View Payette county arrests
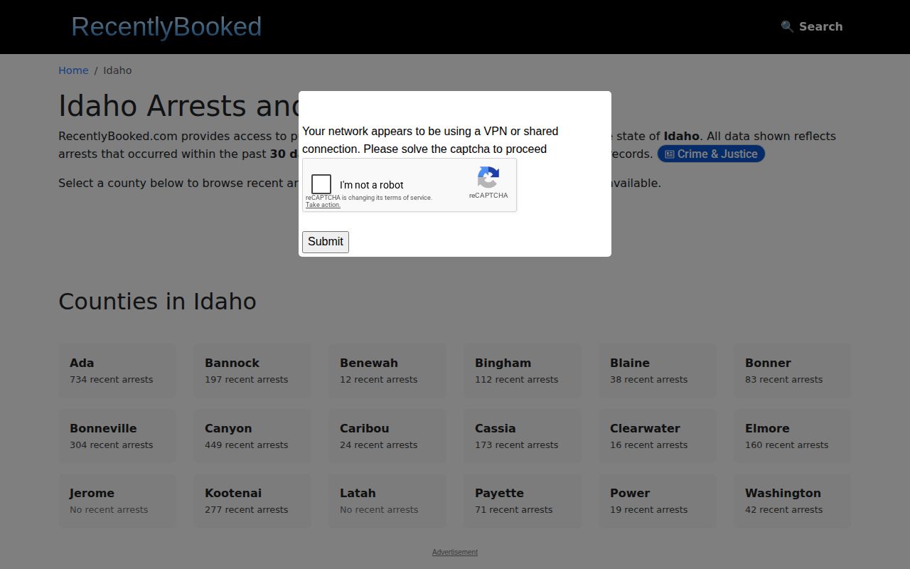This screenshot has height=569, width=910. [523, 501]
